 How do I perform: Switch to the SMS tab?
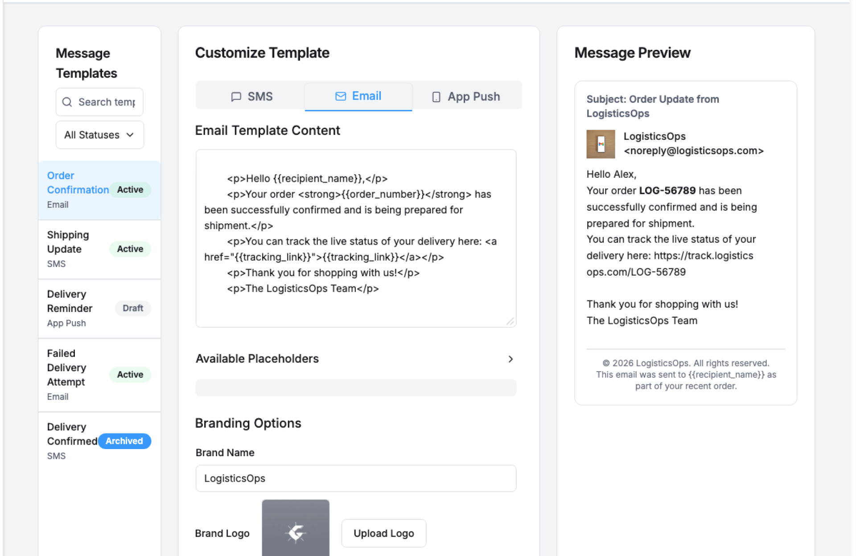(x=251, y=96)
